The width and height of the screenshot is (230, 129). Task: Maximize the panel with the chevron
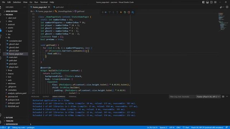coord(227,96)
